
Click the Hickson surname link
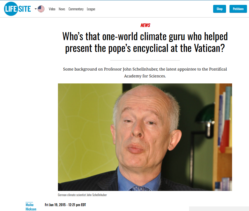click(x=31, y=209)
